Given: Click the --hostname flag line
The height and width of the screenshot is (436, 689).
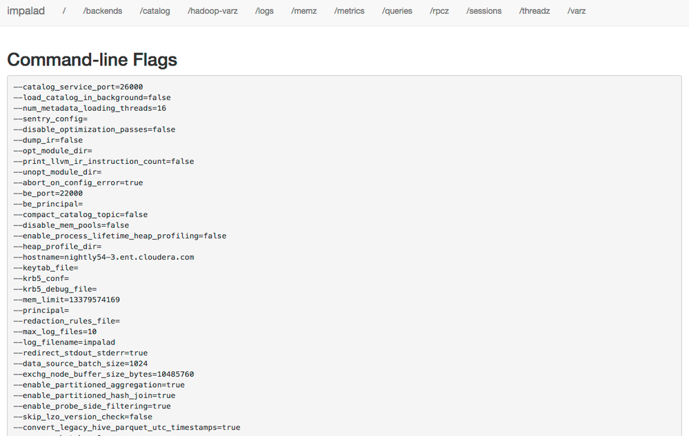Looking at the screenshot, I should pos(103,257).
